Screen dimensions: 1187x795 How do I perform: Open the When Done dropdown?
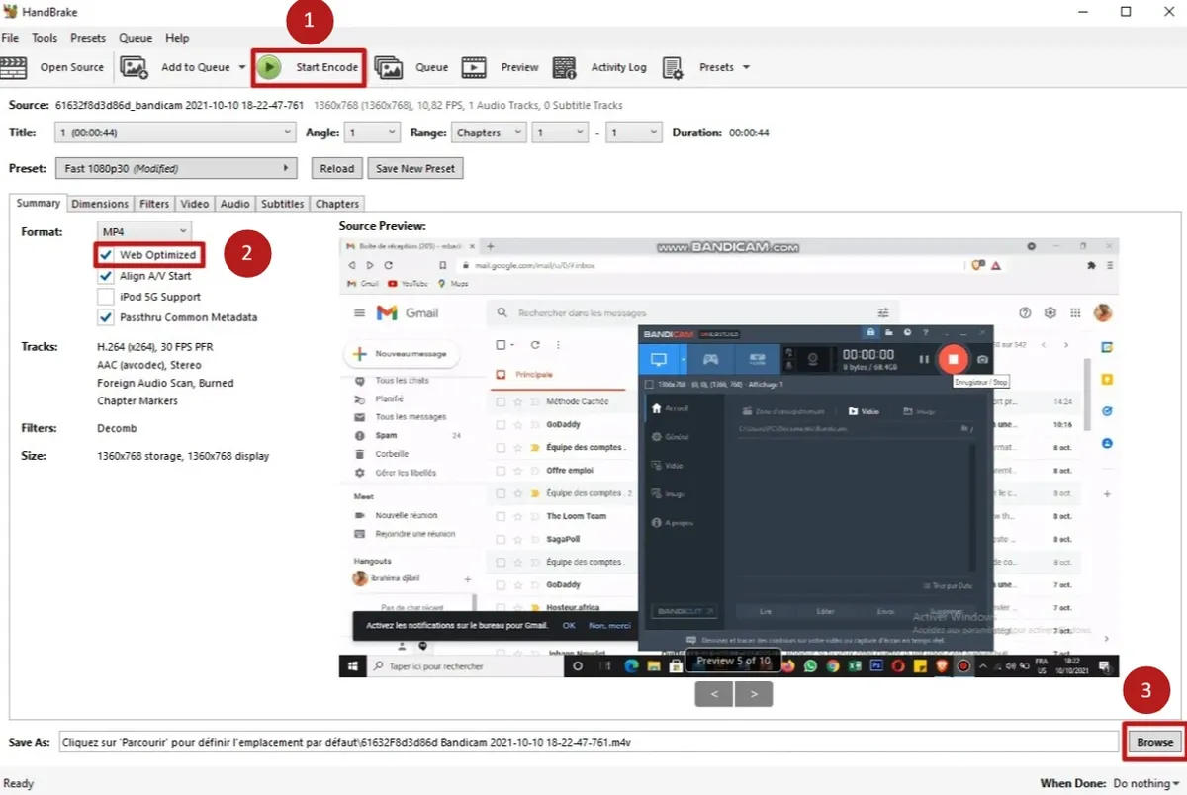(x=1145, y=783)
